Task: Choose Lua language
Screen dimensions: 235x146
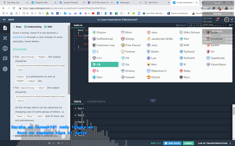Action: [151, 58]
